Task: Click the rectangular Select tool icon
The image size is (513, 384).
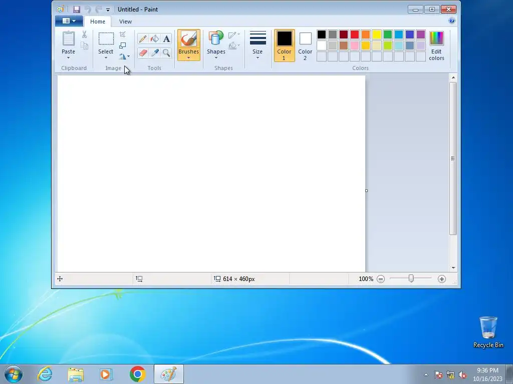Action: click(106, 38)
